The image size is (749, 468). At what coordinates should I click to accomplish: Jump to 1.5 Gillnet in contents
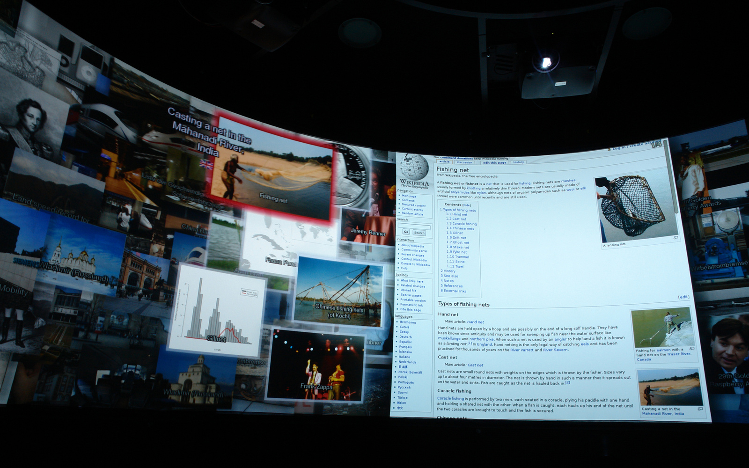[454, 233]
